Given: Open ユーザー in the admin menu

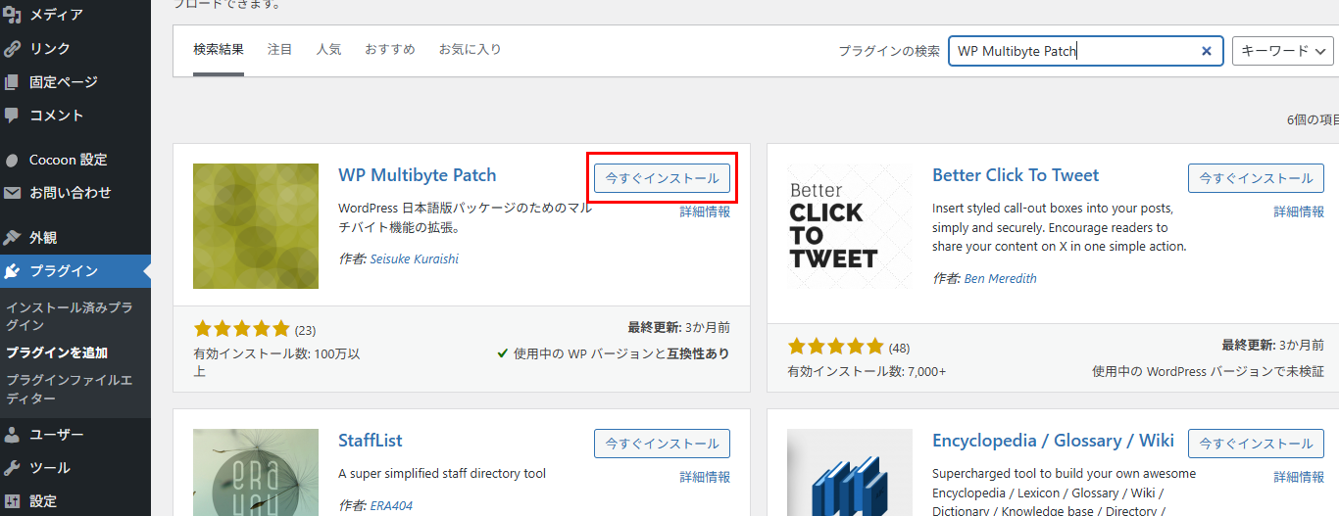Looking at the screenshot, I should pyautogui.click(x=75, y=434).
